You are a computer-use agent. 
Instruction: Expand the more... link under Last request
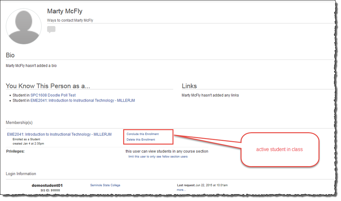click(181, 190)
